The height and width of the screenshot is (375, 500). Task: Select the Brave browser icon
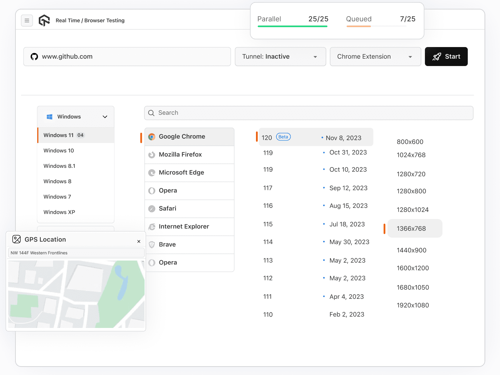152,244
